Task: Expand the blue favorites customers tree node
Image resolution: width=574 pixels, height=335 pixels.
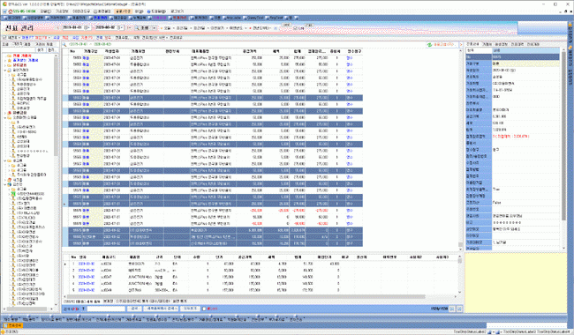Action: point(5,60)
